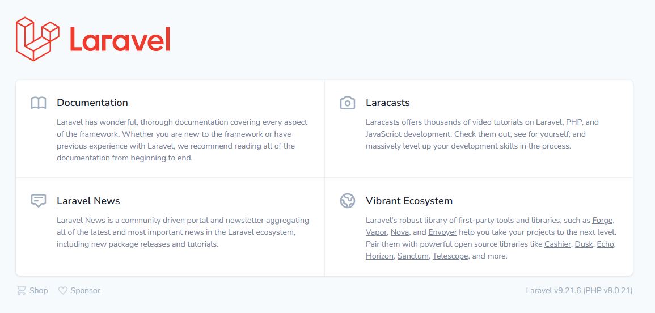
Task: Follow the Vapor link
Action: pos(376,232)
